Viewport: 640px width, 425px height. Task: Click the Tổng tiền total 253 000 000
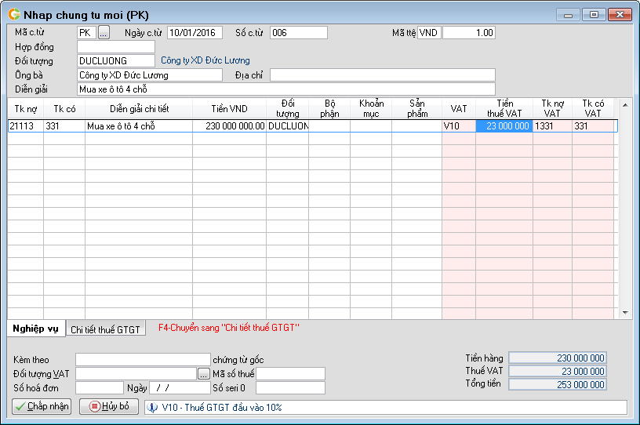click(x=558, y=384)
